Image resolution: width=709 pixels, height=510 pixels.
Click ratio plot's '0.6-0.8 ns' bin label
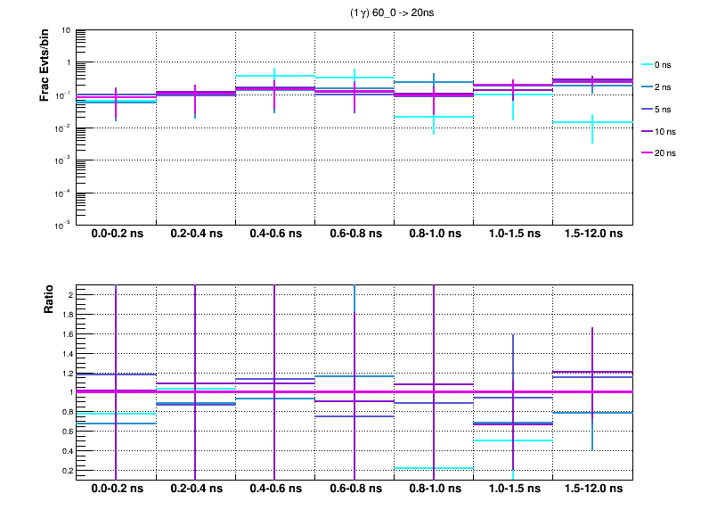[354, 489]
